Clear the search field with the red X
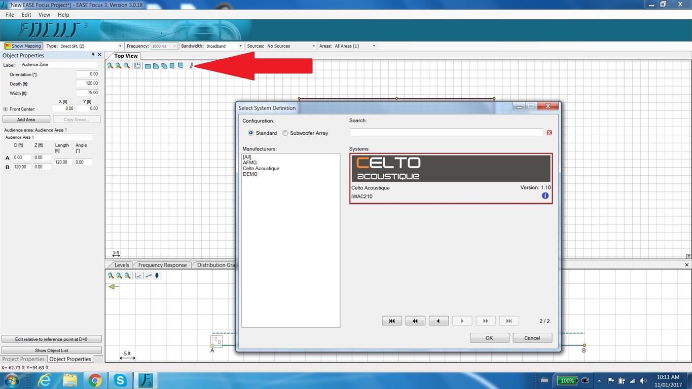This screenshot has width=692, height=389. [549, 133]
